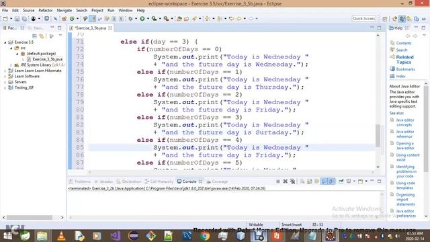
Task: Open the Back history dropdown arrow
Action: click(x=245, y=19)
